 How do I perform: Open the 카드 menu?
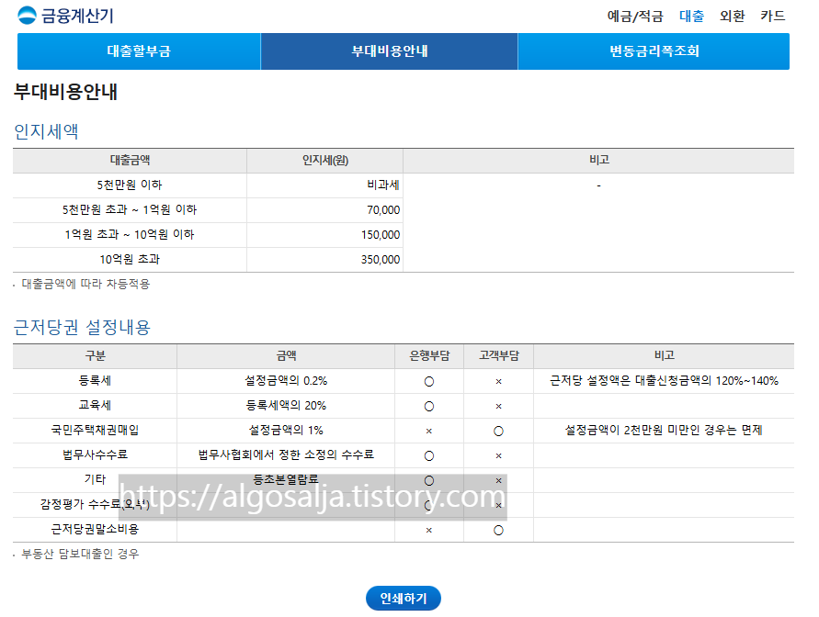tap(771, 16)
